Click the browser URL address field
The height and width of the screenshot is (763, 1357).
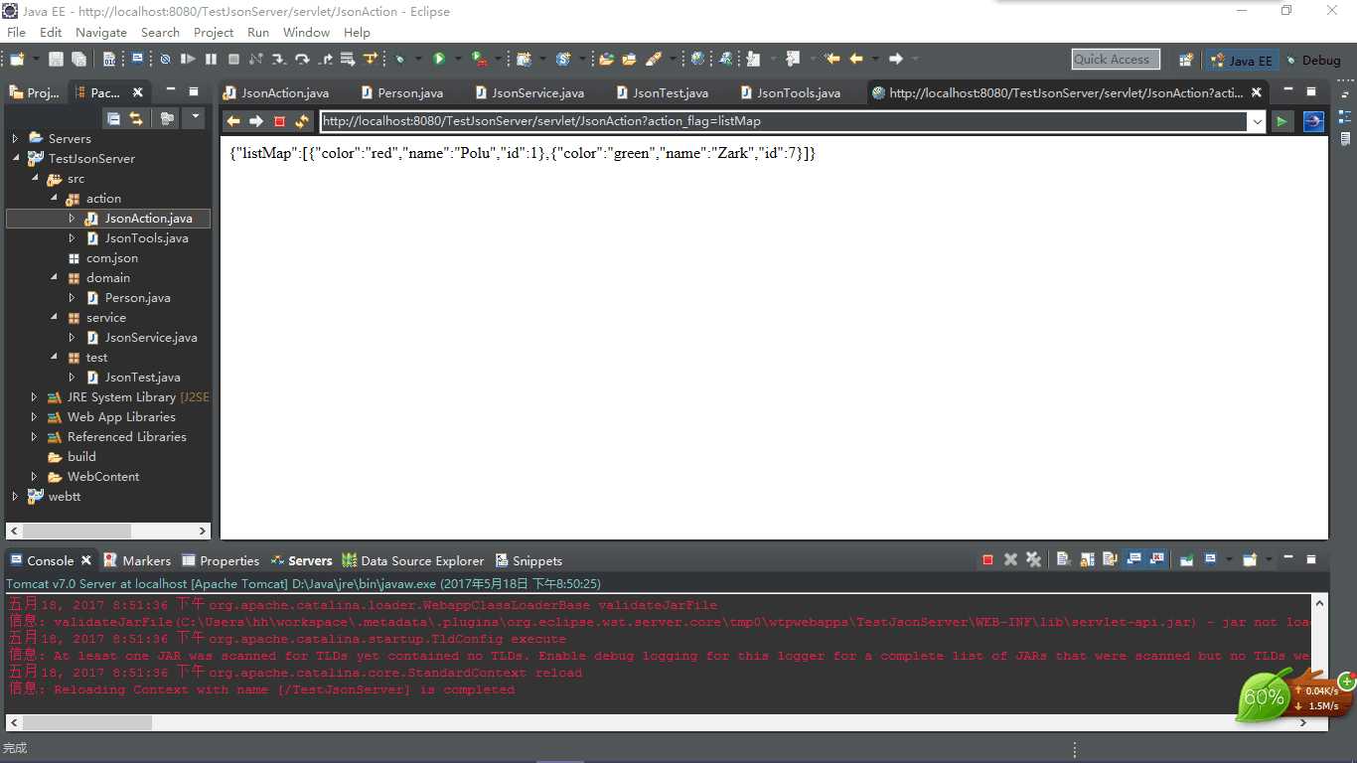pyautogui.click(x=783, y=121)
